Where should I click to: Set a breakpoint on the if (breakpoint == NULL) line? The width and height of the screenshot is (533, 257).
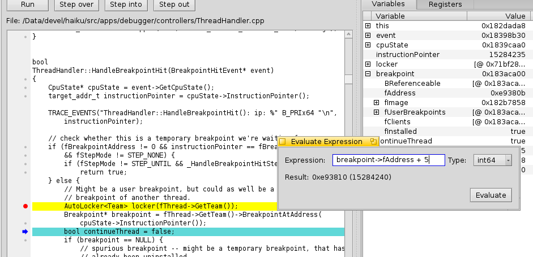click(x=25, y=240)
